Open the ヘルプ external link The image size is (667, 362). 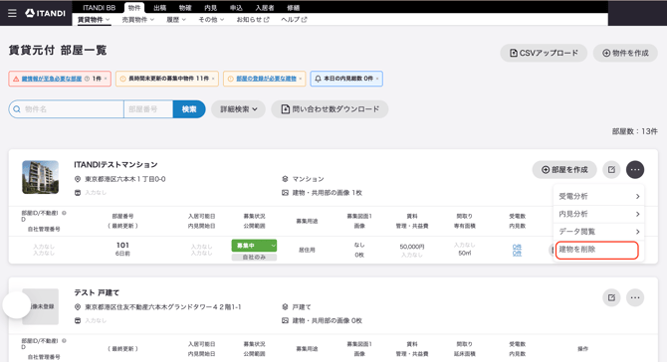pos(294,20)
